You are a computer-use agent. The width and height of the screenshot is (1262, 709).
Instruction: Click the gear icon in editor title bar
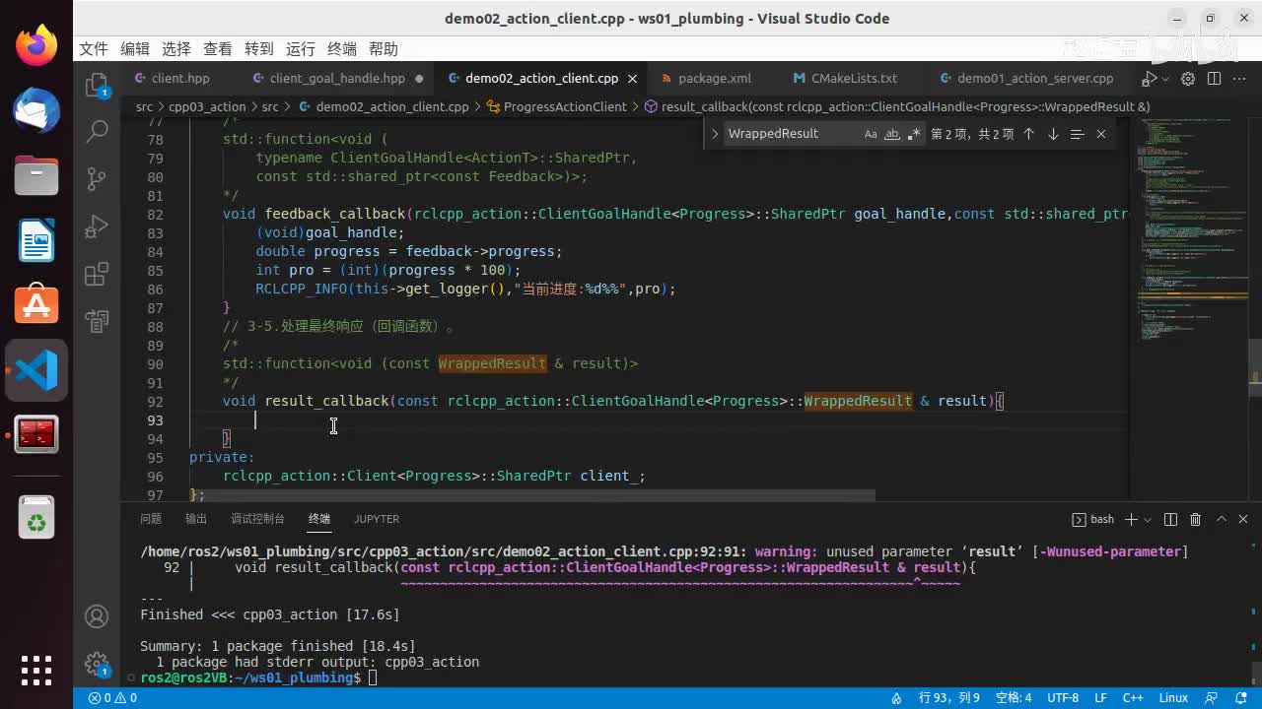(1188, 79)
